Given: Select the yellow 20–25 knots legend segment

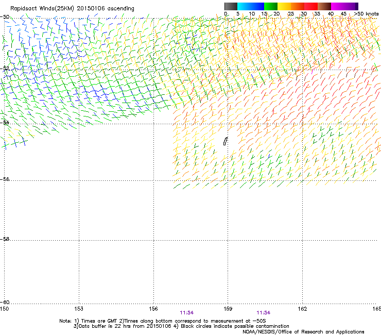Looking at the screenshot, I should tap(284, 6).
